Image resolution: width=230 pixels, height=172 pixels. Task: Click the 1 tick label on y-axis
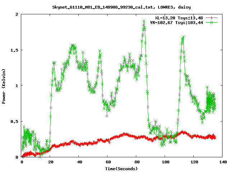(17, 86)
